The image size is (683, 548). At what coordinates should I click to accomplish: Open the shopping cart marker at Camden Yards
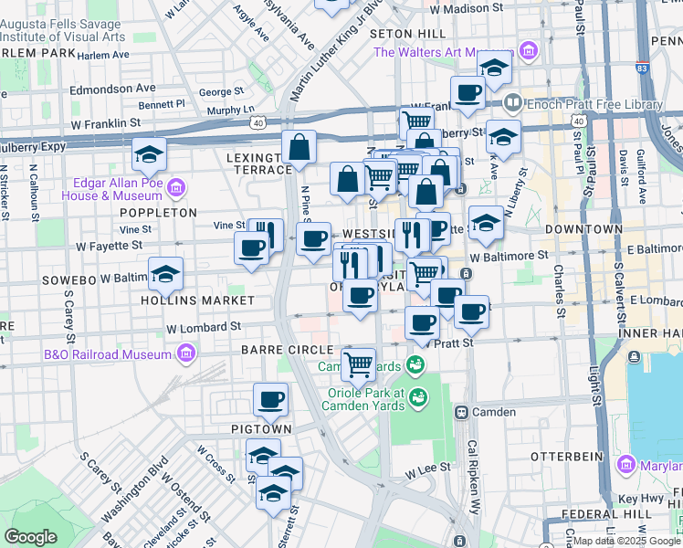pos(359,366)
